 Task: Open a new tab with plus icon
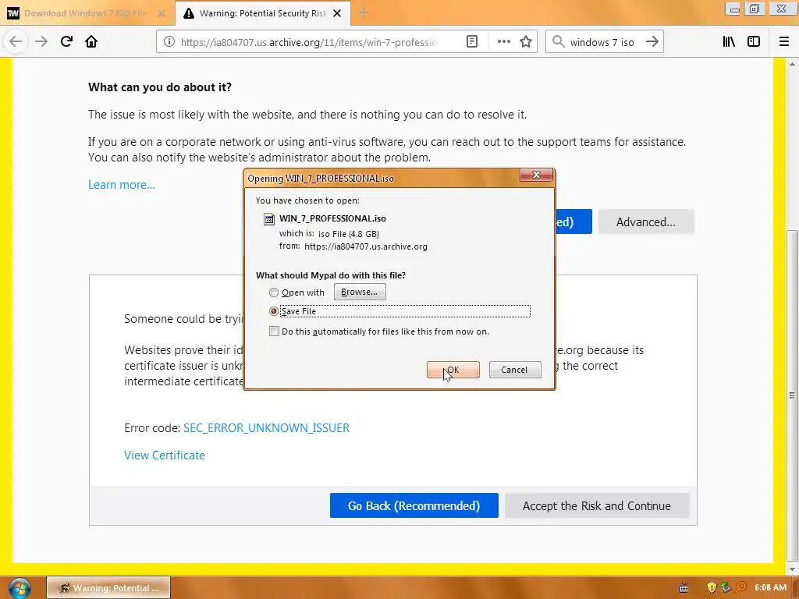coord(364,13)
